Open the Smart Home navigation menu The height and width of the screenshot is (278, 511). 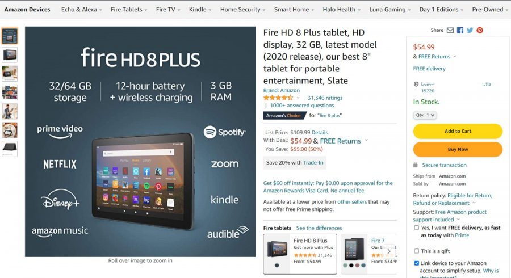[294, 10]
